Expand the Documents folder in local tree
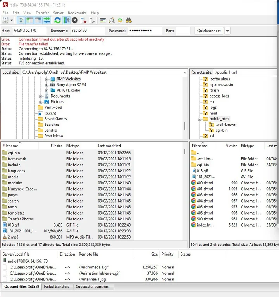 41,96
